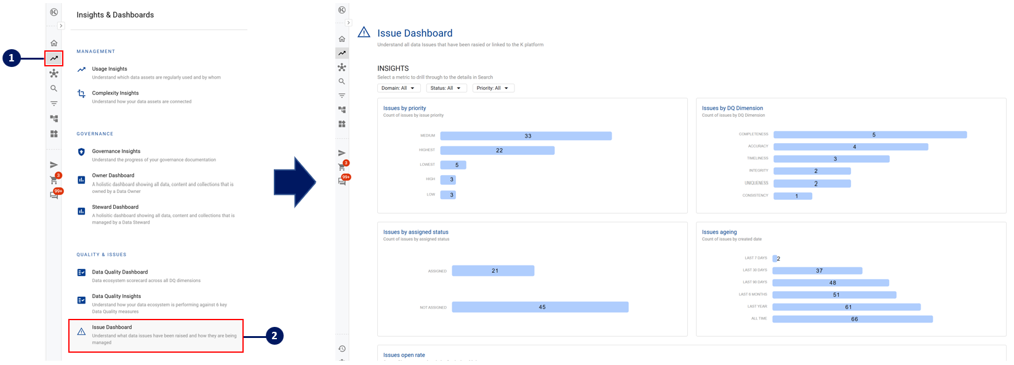
Task: Open the Steward Dashboard link
Action: pyautogui.click(x=115, y=207)
